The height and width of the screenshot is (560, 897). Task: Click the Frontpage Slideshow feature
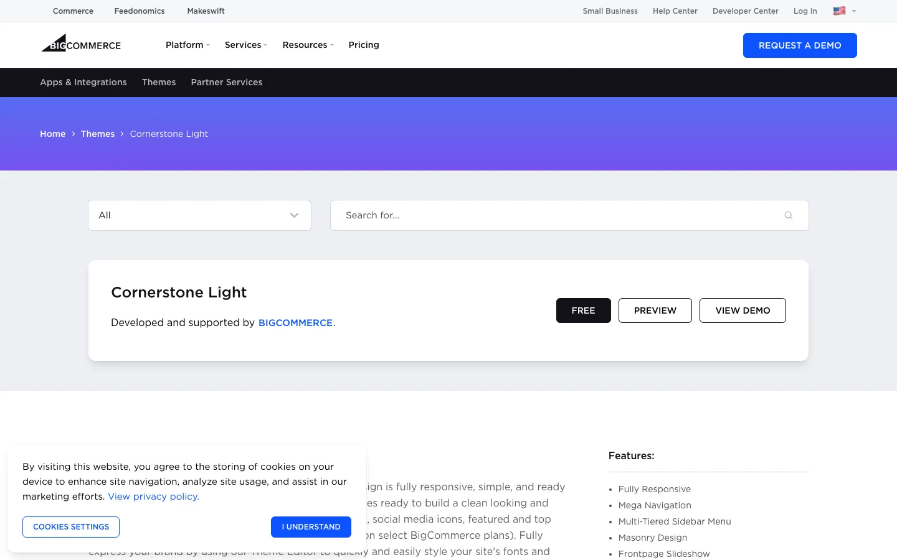click(x=664, y=554)
